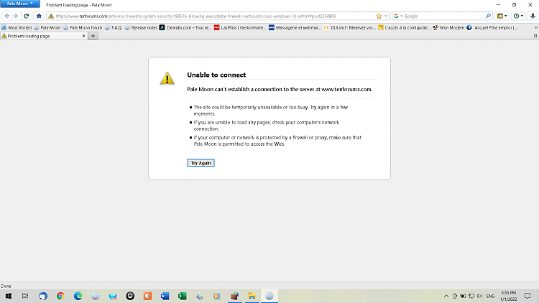Open the volume control in system tray
Image resolution: width=539 pixels, height=303 pixels.
pos(480,296)
